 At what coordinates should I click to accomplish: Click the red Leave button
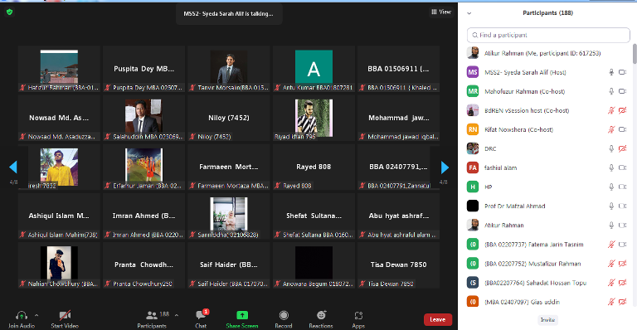(438, 319)
